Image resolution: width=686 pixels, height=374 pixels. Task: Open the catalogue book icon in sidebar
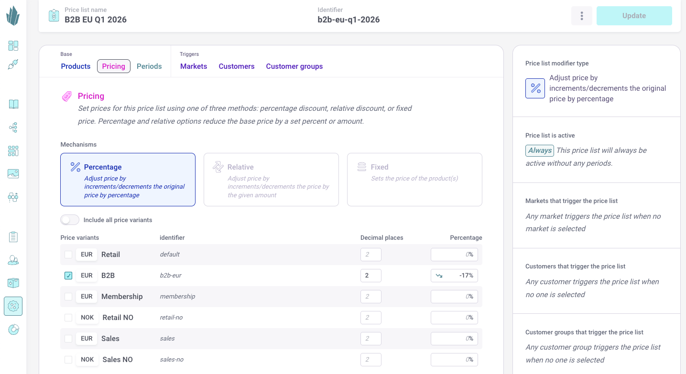13,104
